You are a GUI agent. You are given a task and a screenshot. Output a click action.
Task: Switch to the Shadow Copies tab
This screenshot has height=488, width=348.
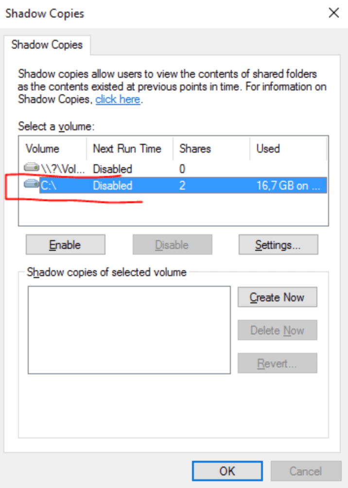(47, 45)
